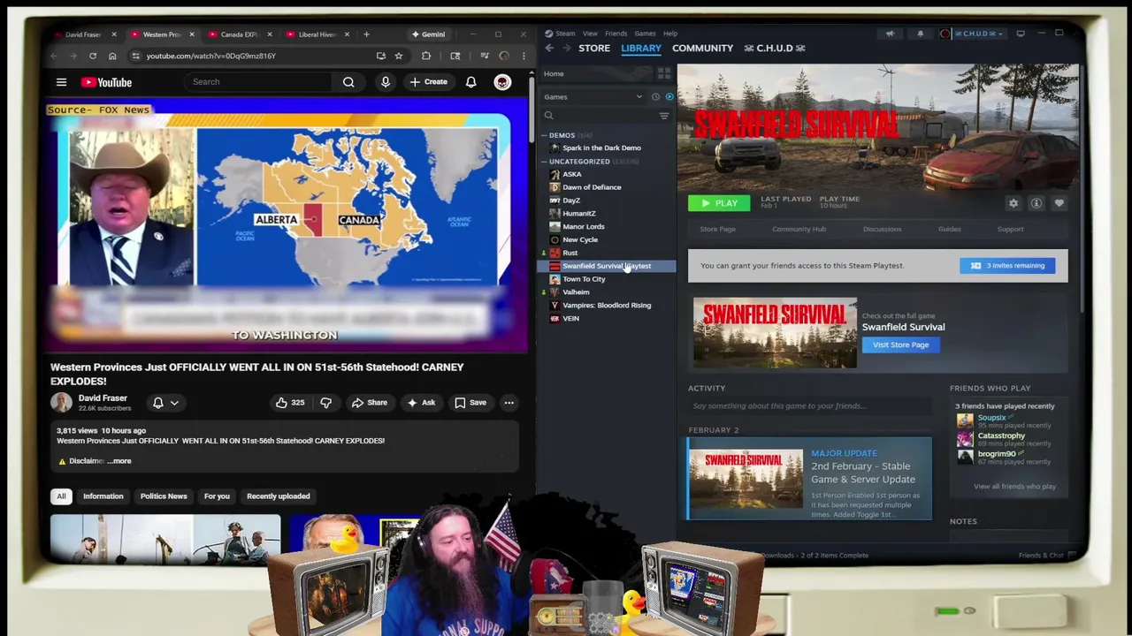Open the YouTube hamburger guide menu

click(x=61, y=82)
